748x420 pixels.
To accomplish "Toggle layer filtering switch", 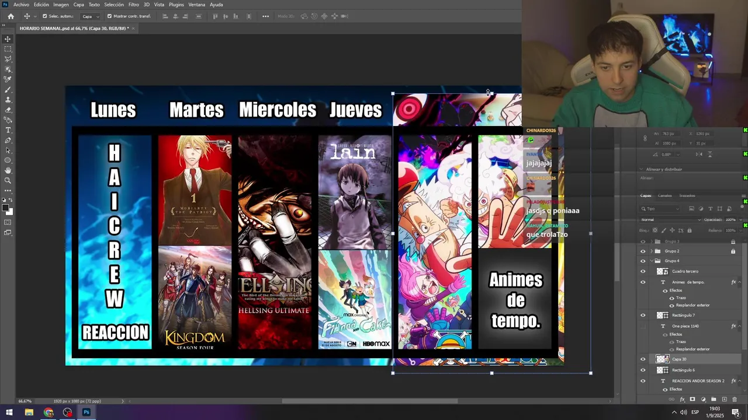I will (742, 206).
